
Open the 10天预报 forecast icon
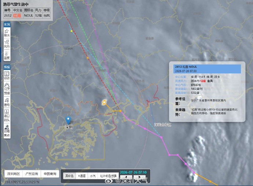[x=7, y=89]
